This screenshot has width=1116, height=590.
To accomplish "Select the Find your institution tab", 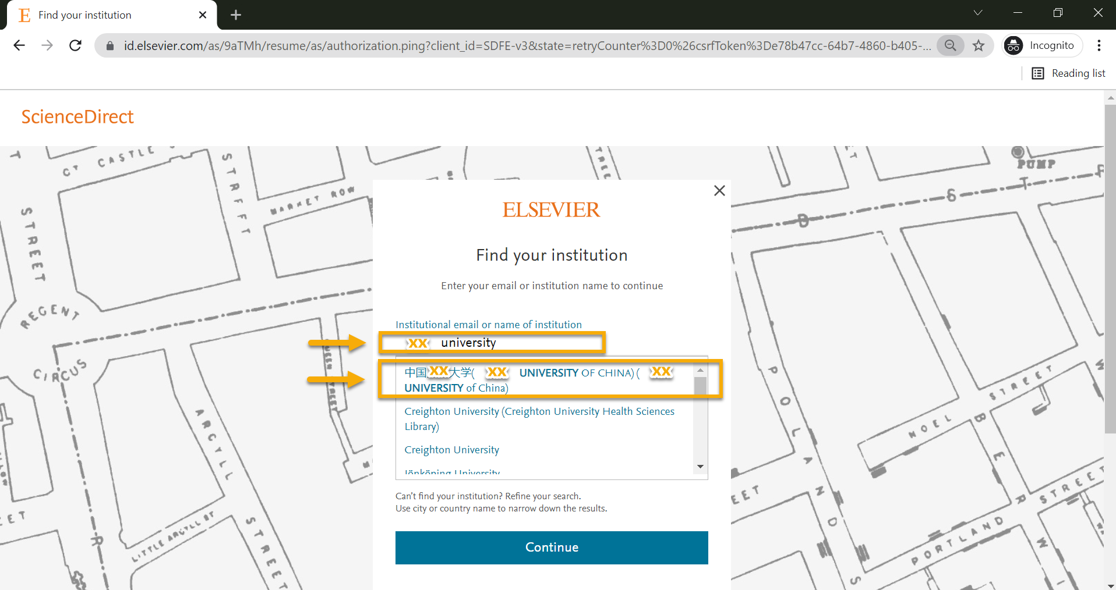I will tap(112, 15).
